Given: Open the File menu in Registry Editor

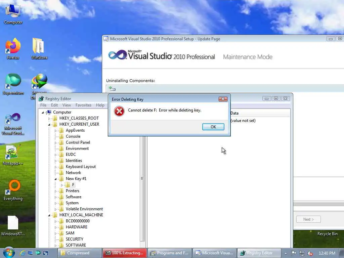Looking at the screenshot, I should click(43, 105).
